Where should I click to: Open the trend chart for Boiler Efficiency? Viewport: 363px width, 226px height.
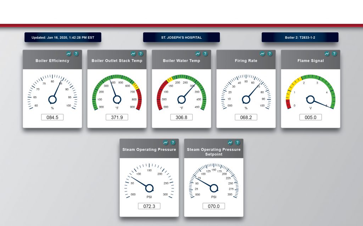click(x=68, y=54)
